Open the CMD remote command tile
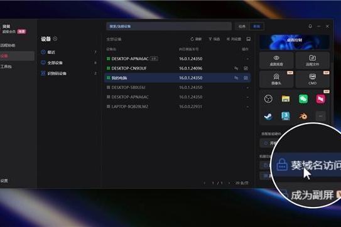 click(313, 79)
